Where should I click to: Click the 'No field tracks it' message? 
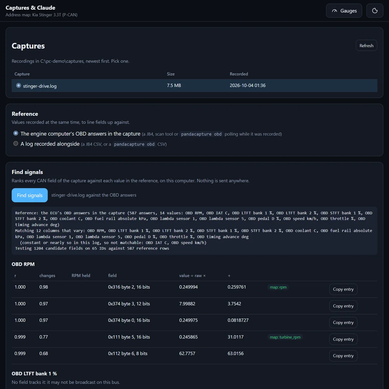pos(66,382)
